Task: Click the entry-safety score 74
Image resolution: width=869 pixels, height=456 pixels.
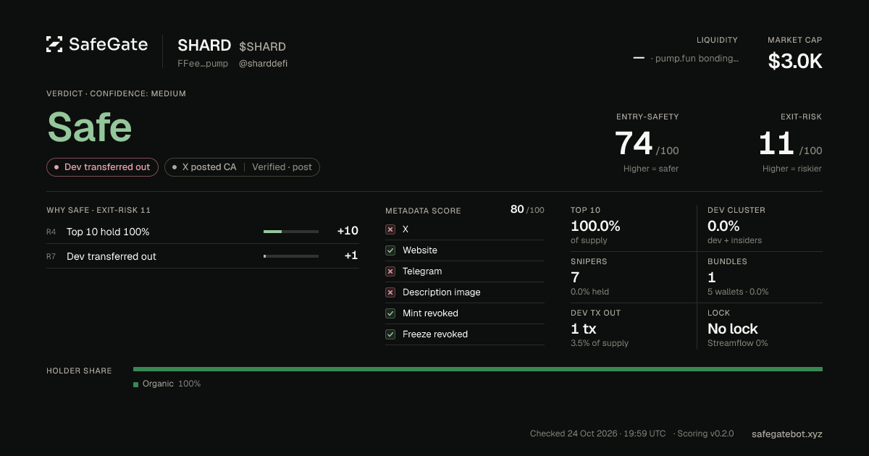Action: 634,143
